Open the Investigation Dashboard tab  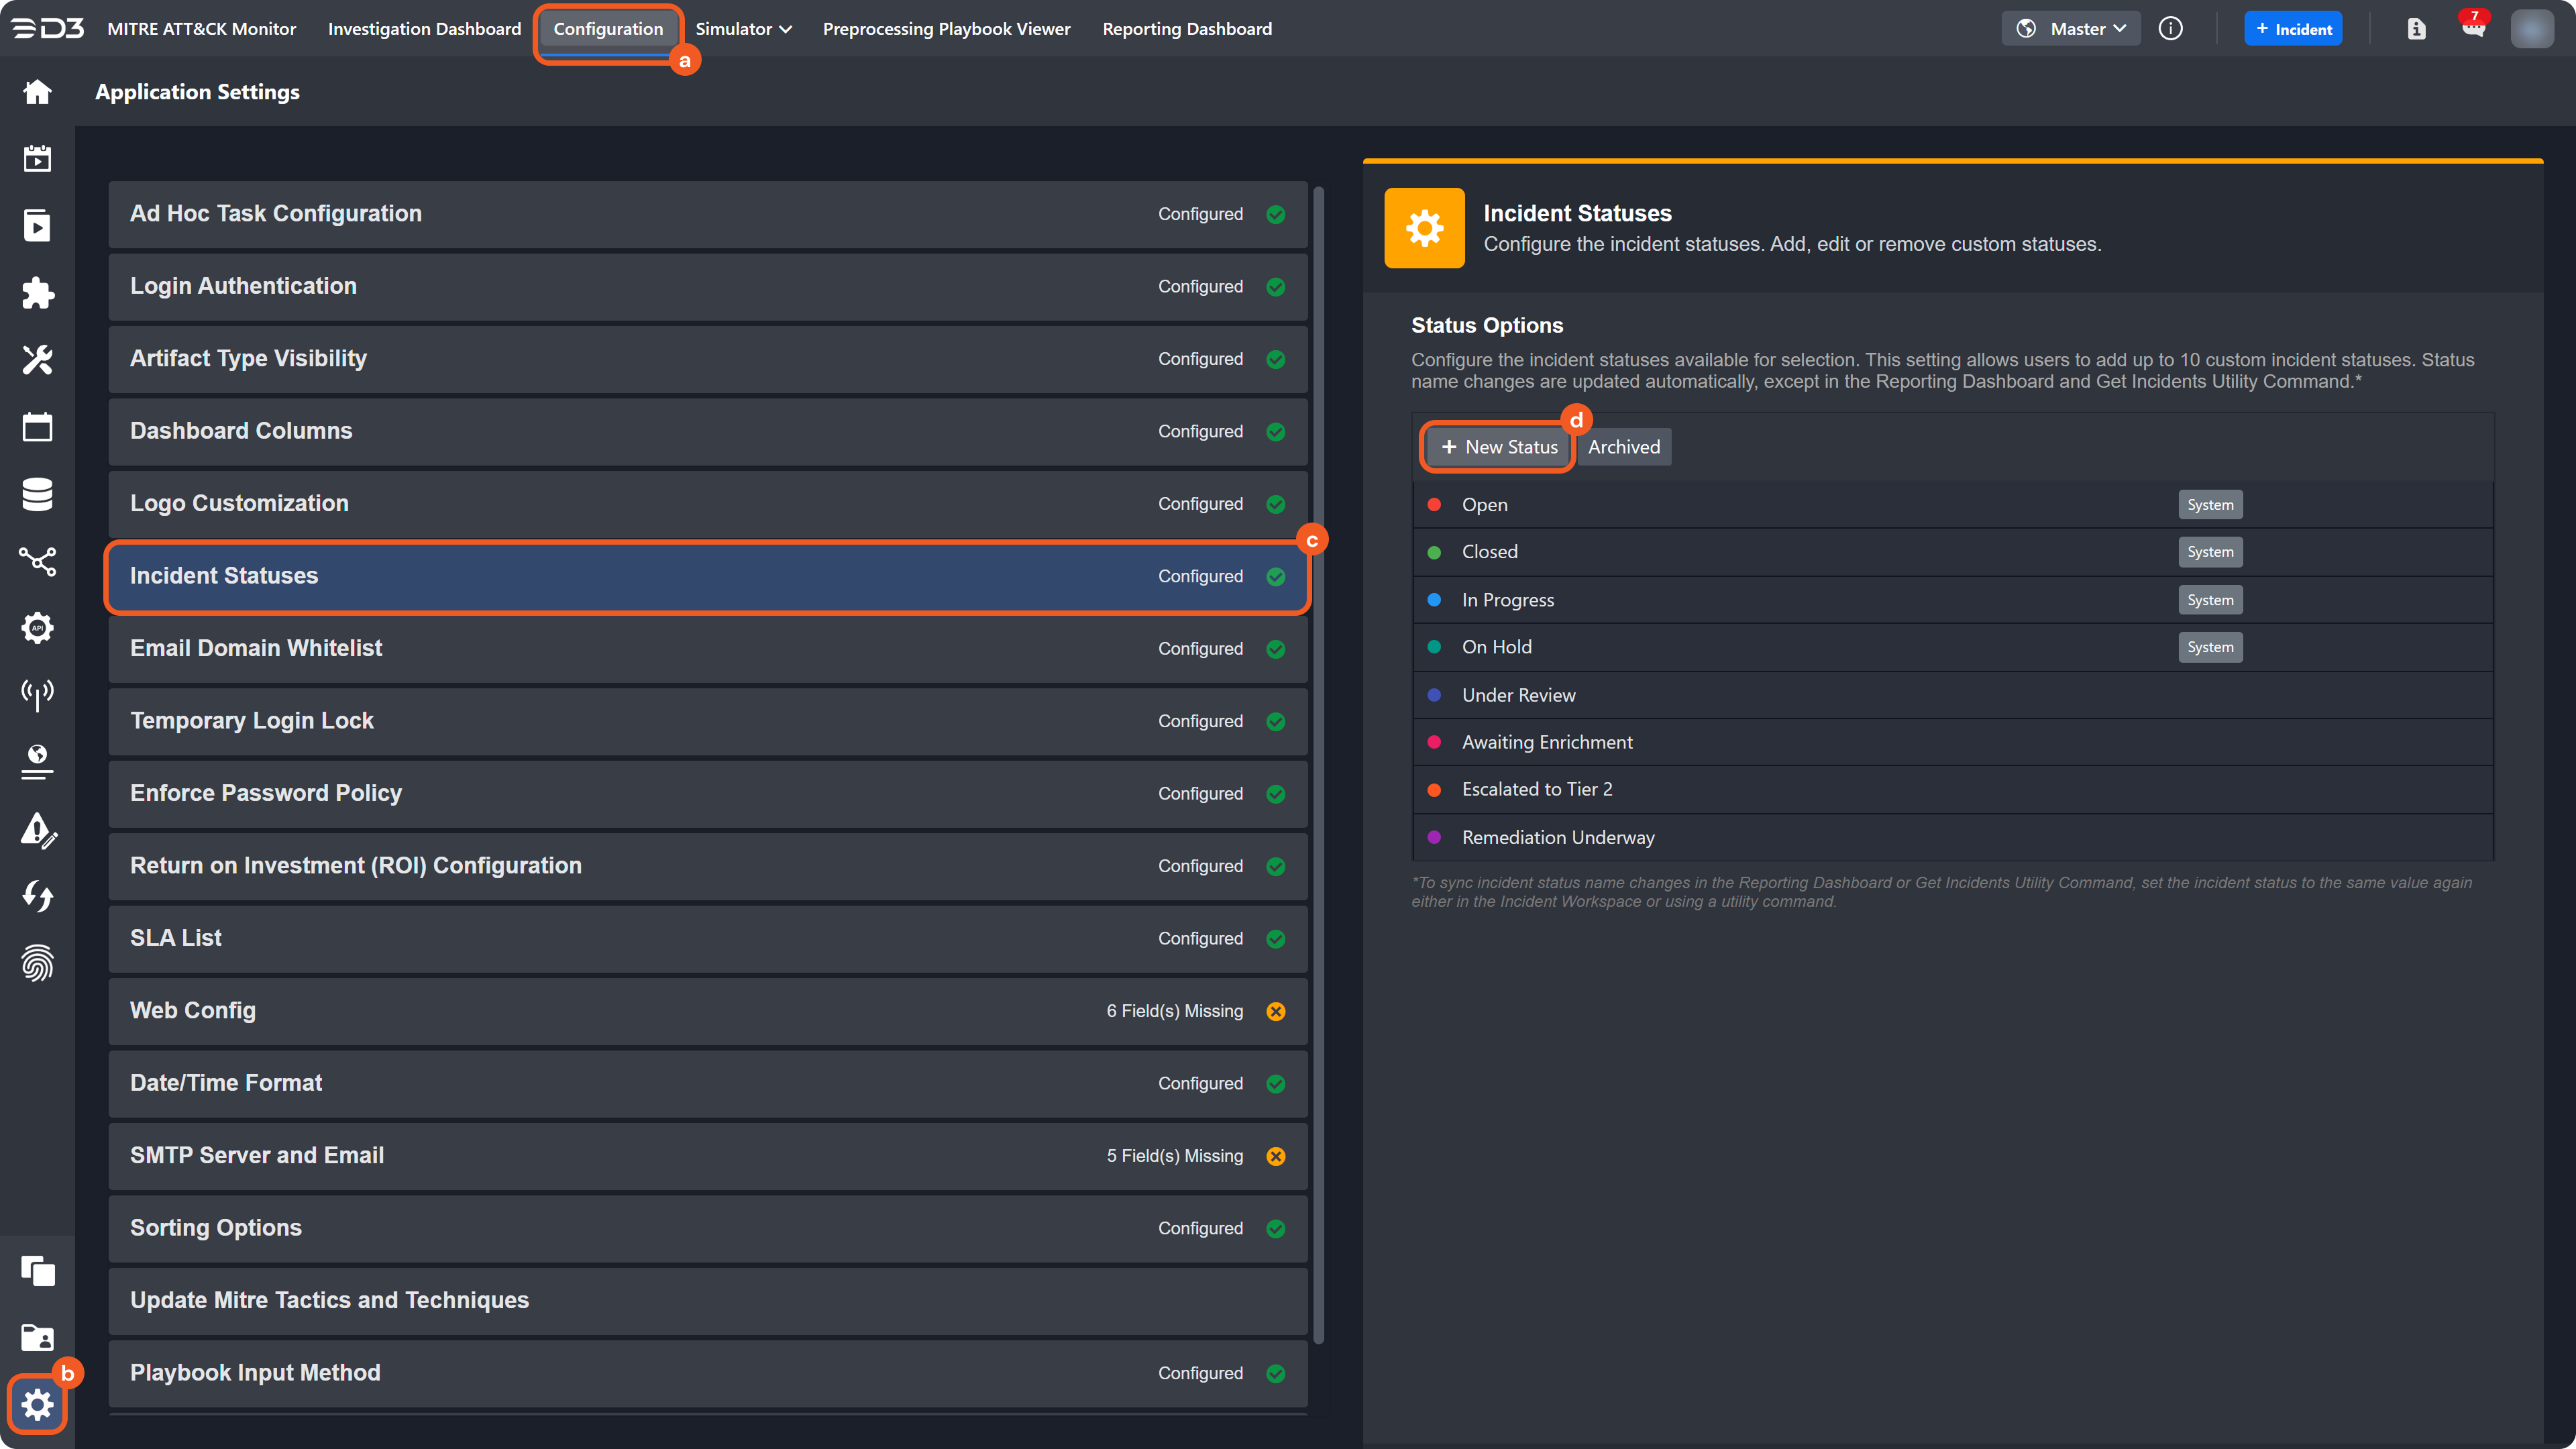tap(424, 29)
